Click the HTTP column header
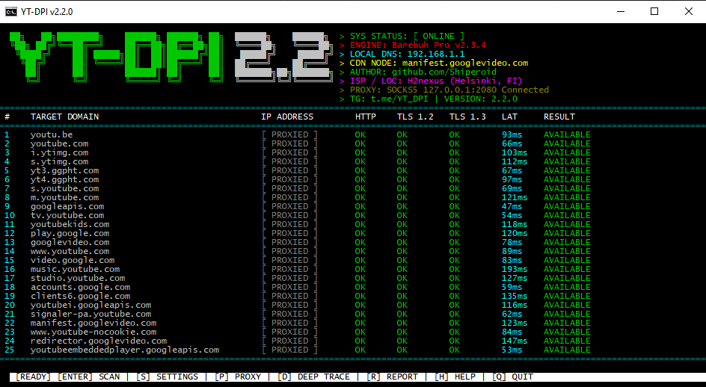 click(366, 117)
